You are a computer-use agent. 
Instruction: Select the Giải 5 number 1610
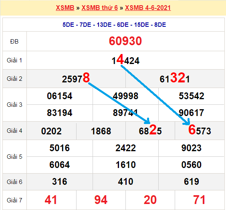click(x=125, y=164)
